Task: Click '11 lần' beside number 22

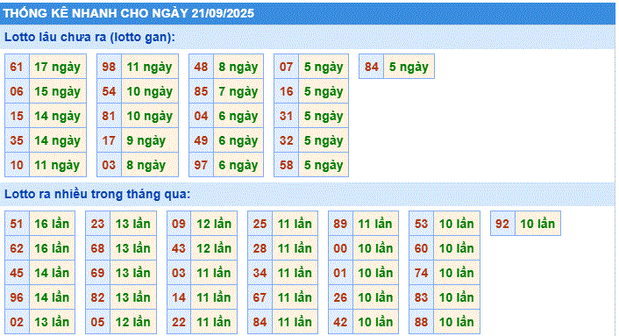Action: (x=214, y=321)
